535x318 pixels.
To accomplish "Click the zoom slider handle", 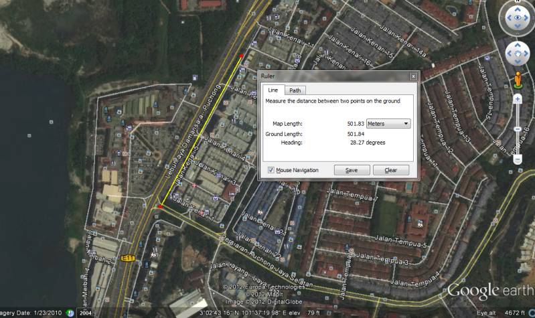I will tap(518, 129).
